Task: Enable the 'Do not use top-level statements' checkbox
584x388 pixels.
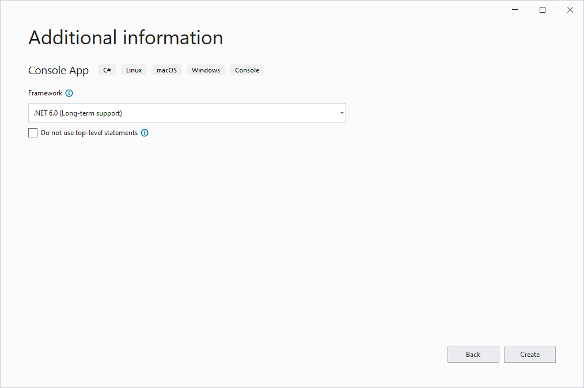Action: [33, 133]
